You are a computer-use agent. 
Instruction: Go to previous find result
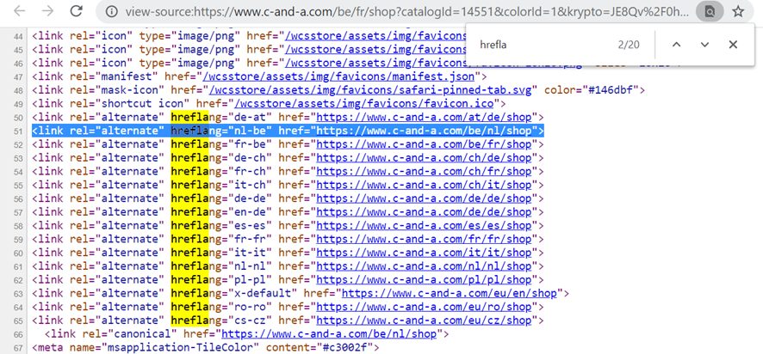point(676,45)
